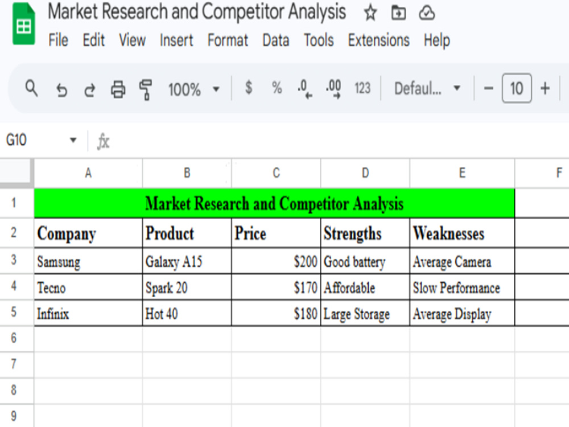Click the formula bar input area
The height and width of the screenshot is (427, 569).
tap(339, 141)
